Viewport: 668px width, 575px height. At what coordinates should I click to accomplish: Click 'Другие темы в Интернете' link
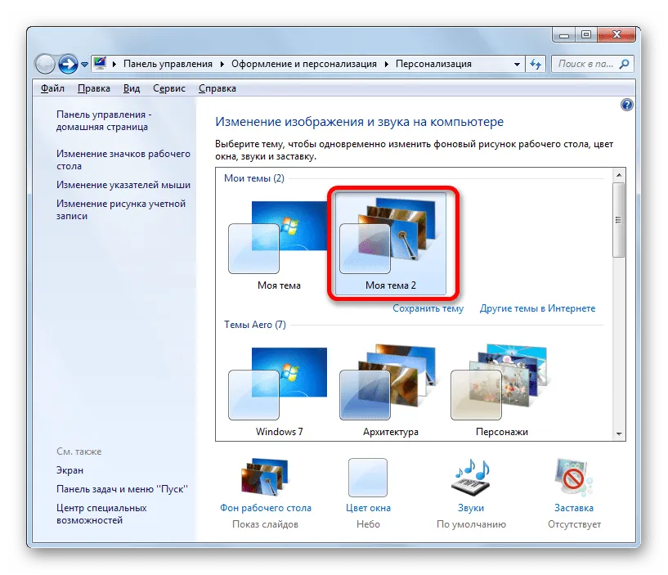tap(538, 308)
